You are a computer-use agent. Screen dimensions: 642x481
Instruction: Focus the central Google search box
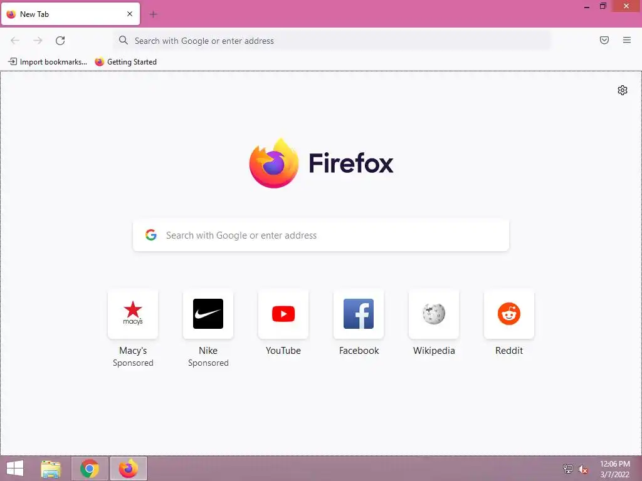tap(321, 235)
